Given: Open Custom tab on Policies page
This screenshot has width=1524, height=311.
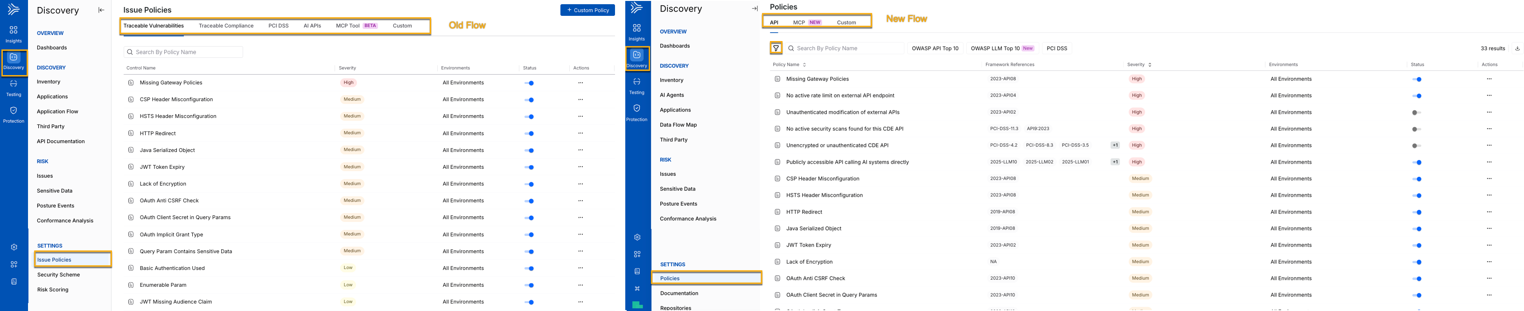Looking at the screenshot, I should coord(846,22).
